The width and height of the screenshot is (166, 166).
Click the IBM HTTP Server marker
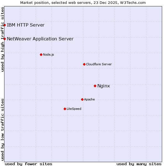4,25
